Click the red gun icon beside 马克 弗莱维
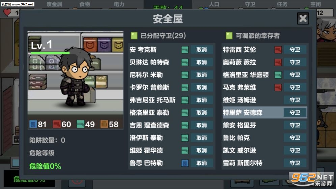Viewport: 336px width, 189px height. (x=278, y=87)
